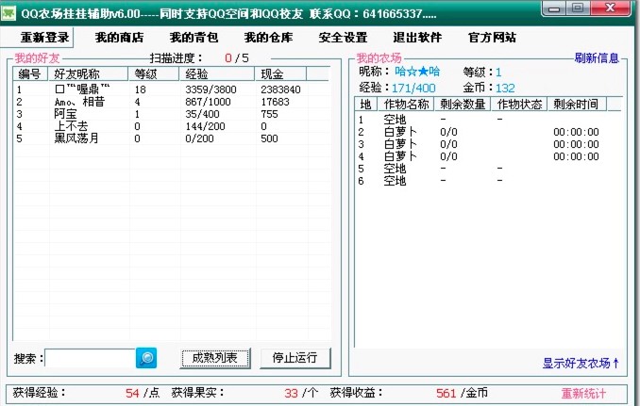The width and height of the screenshot is (640, 406).
Task: Select plot 5 空地 row
Action: coord(488,169)
